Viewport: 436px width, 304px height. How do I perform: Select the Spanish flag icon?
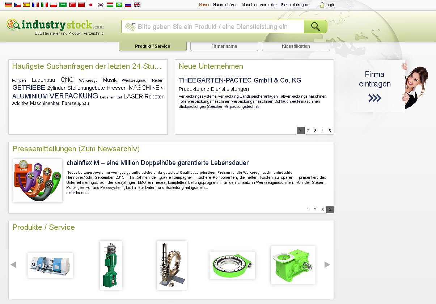(26, 5)
